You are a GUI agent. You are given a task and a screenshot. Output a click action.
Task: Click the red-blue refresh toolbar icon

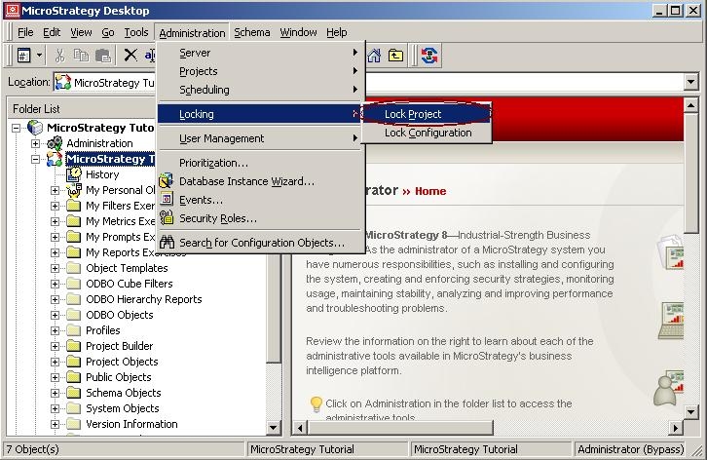[428, 56]
